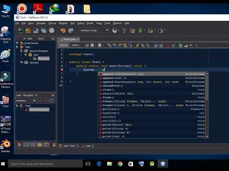Click the Clean and Build icon
229x171 pixels.
(132, 30)
